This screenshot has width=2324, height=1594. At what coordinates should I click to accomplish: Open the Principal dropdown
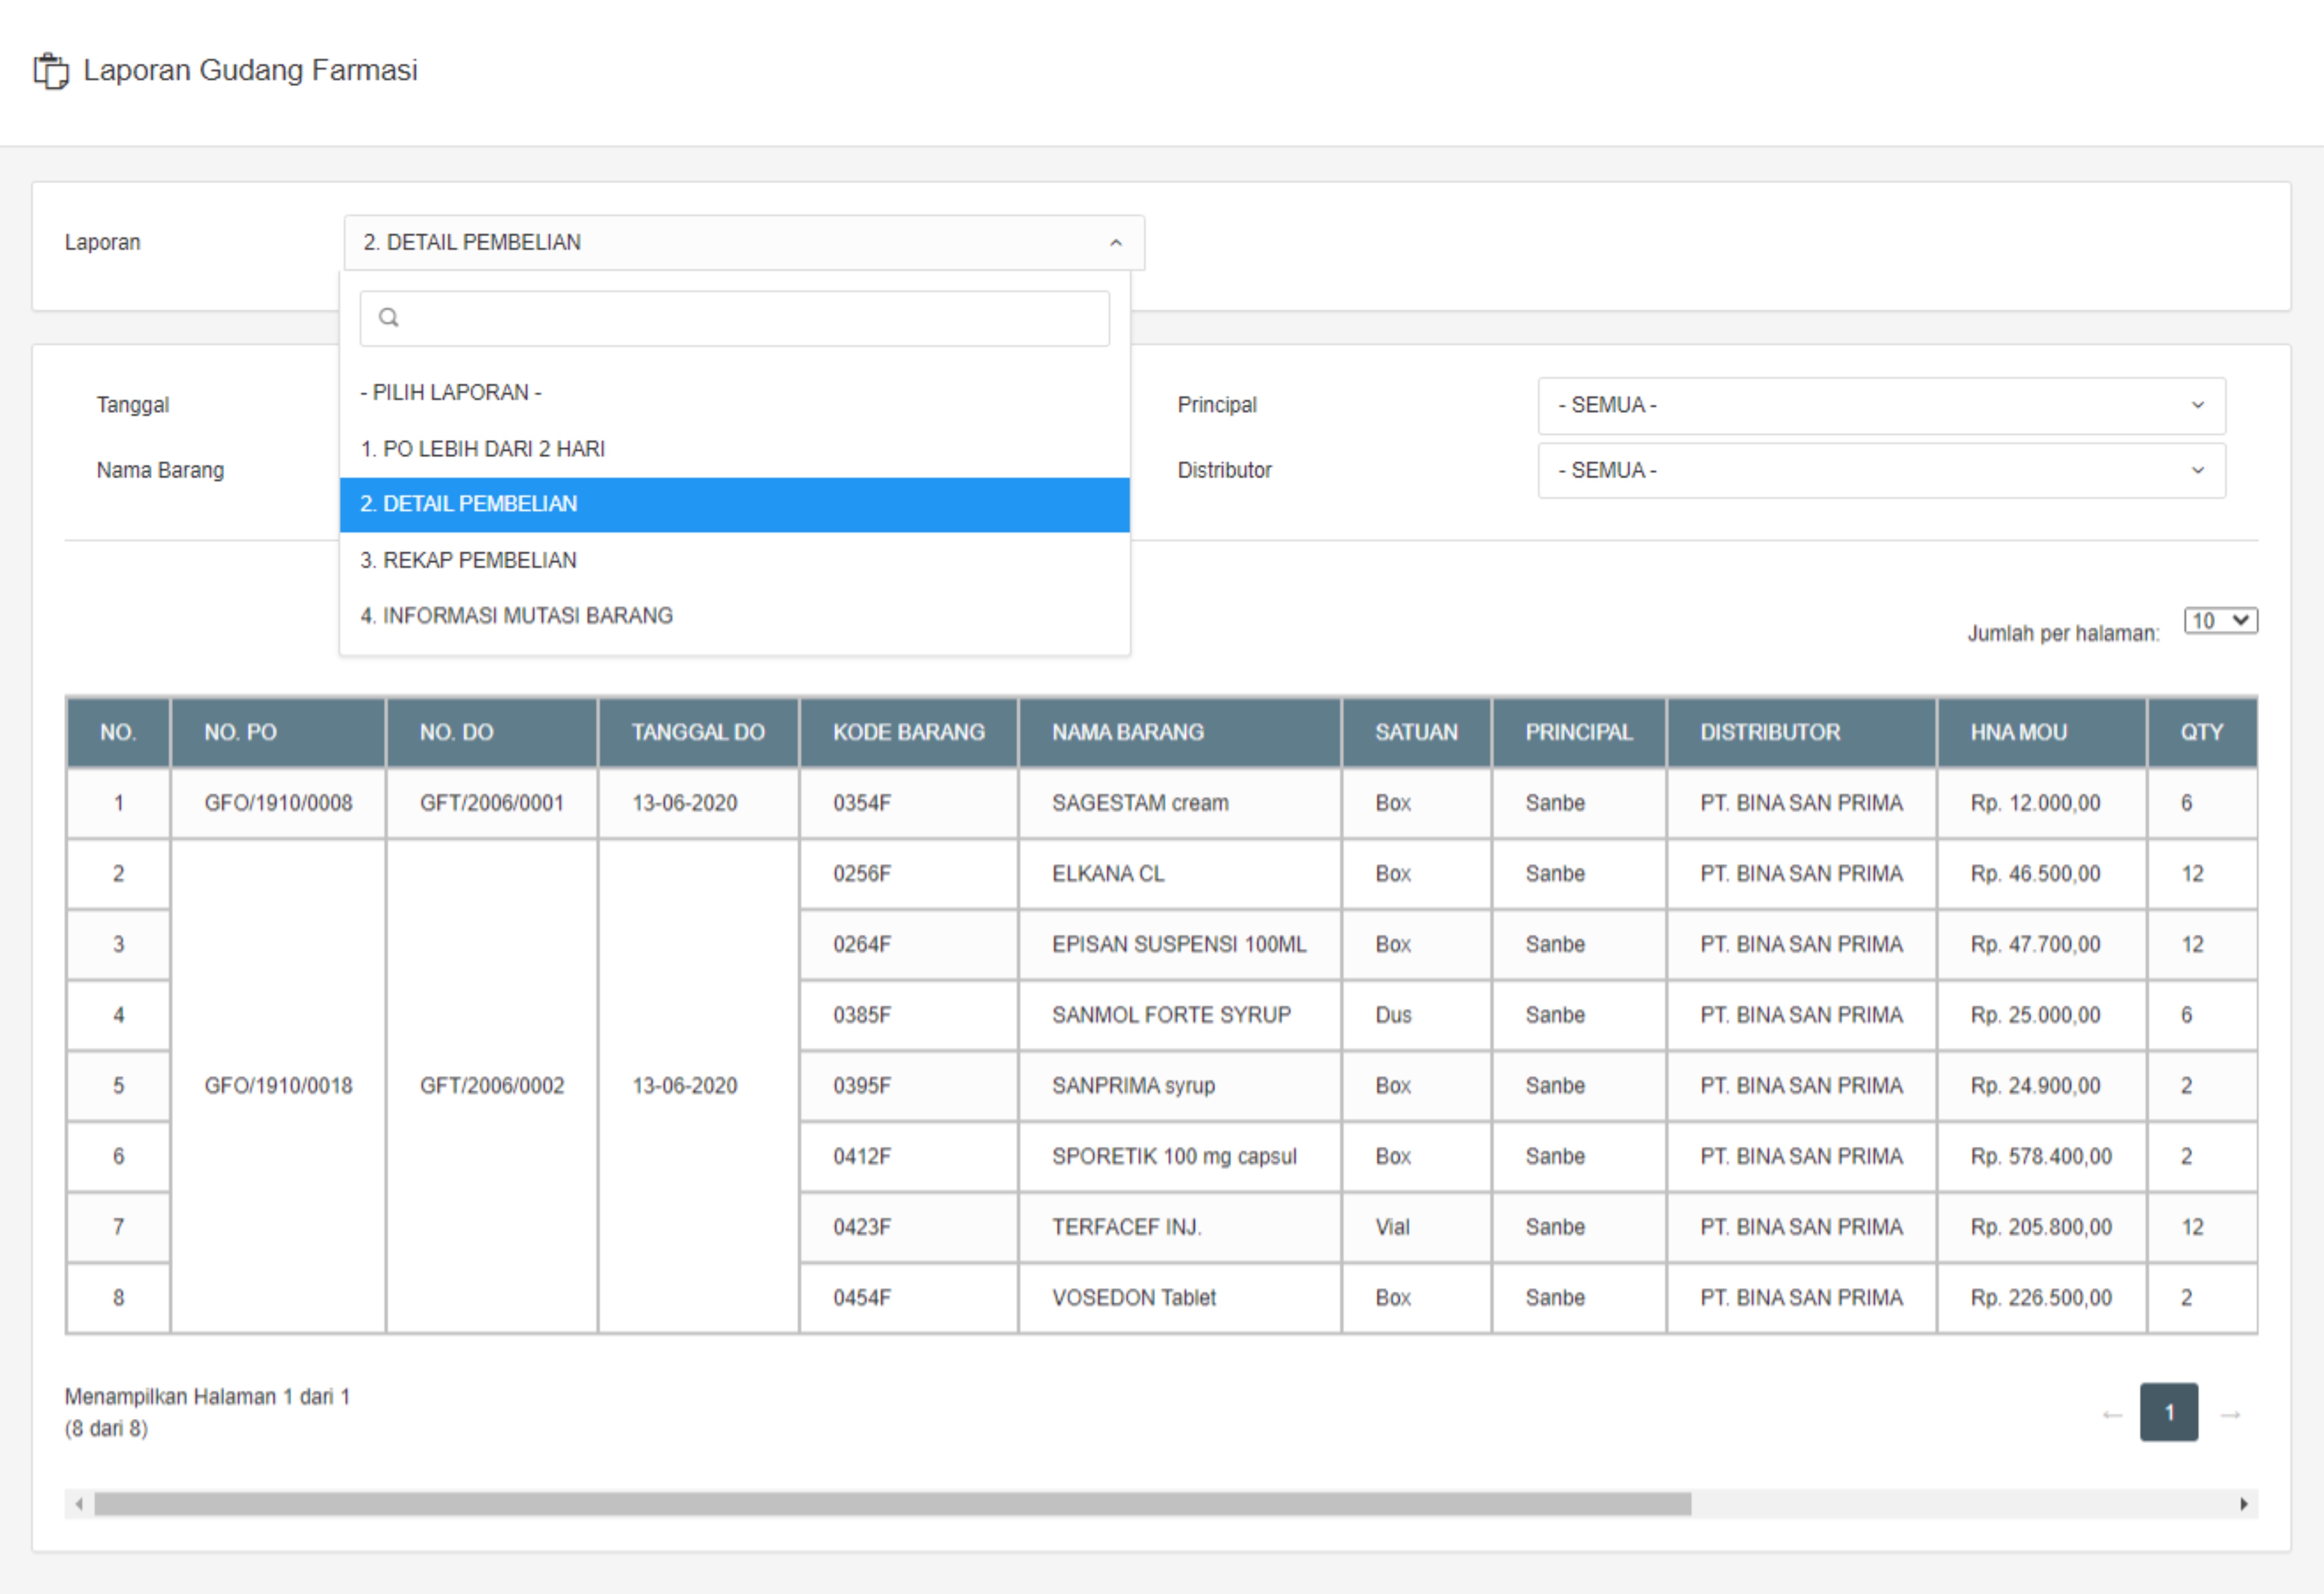coord(1880,405)
